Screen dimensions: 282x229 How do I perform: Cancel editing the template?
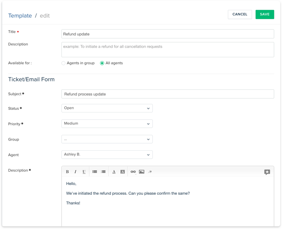pos(240,14)
